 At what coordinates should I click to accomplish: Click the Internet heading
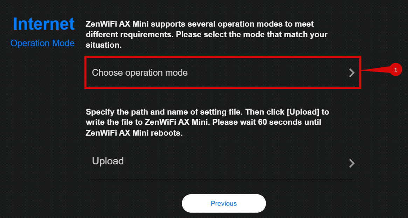pos(44,24)
